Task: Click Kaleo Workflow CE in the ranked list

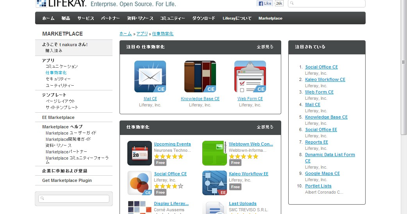Action: pyautogui.click(x=325, y=79)
